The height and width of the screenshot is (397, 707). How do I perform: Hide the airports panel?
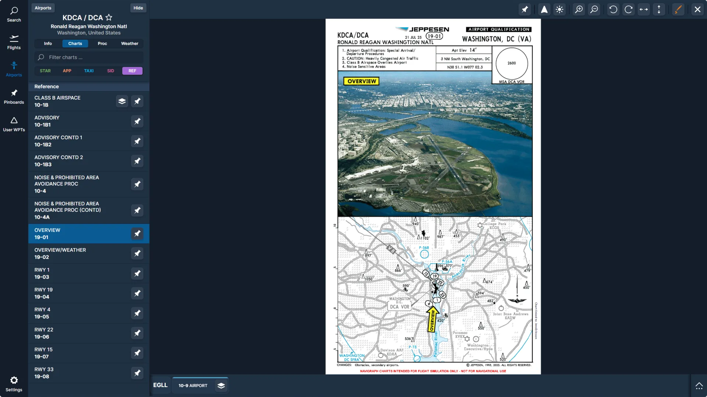[138, 8]
